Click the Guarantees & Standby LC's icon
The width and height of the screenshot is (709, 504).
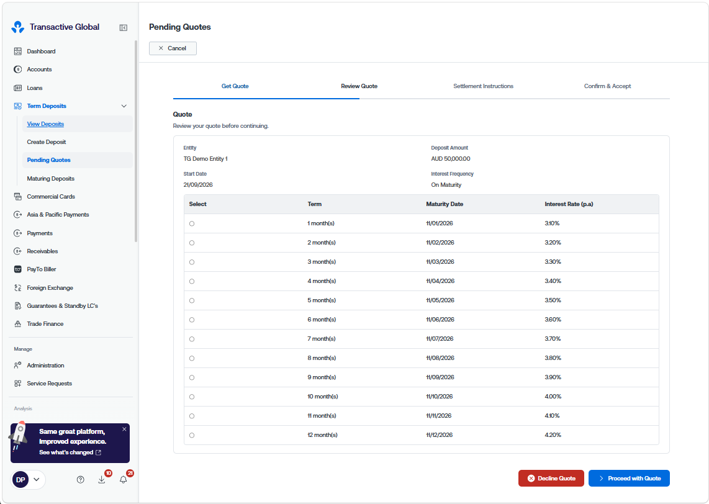coord(17,306)
